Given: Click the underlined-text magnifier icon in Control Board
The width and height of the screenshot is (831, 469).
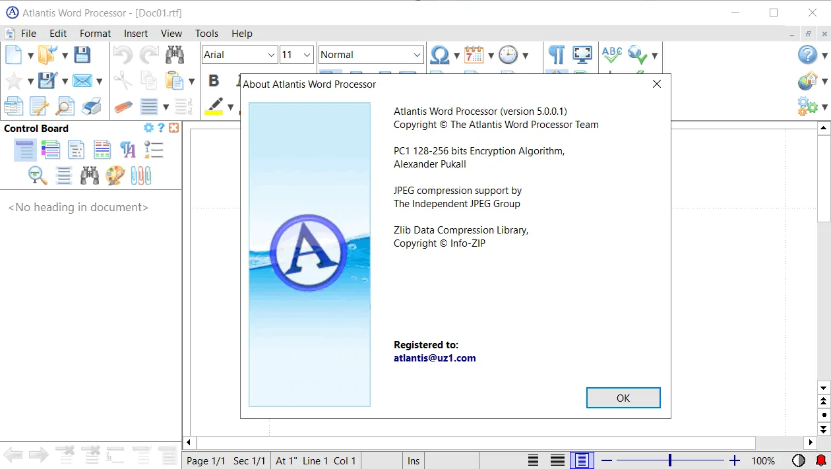Looking at the screenshot, I should click(x=38, y=175).
